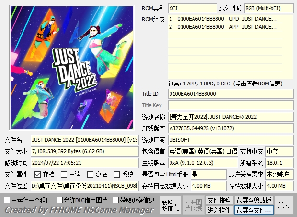Click the 主钥版本 0xA field
The image size is (297, 217).
point(203,163)
